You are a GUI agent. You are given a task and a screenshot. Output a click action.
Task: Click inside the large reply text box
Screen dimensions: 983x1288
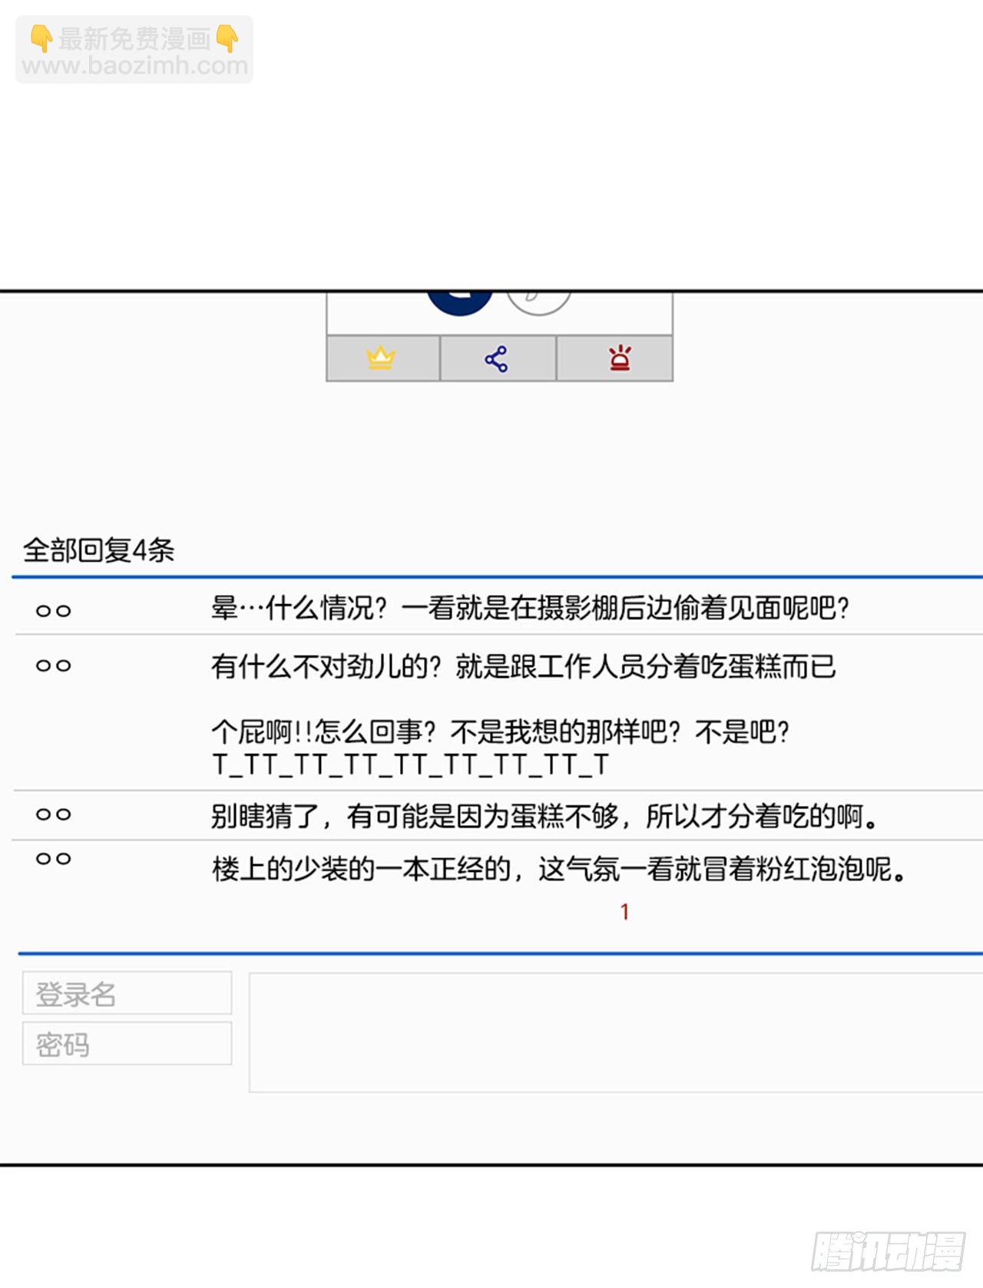point(614,1032)
